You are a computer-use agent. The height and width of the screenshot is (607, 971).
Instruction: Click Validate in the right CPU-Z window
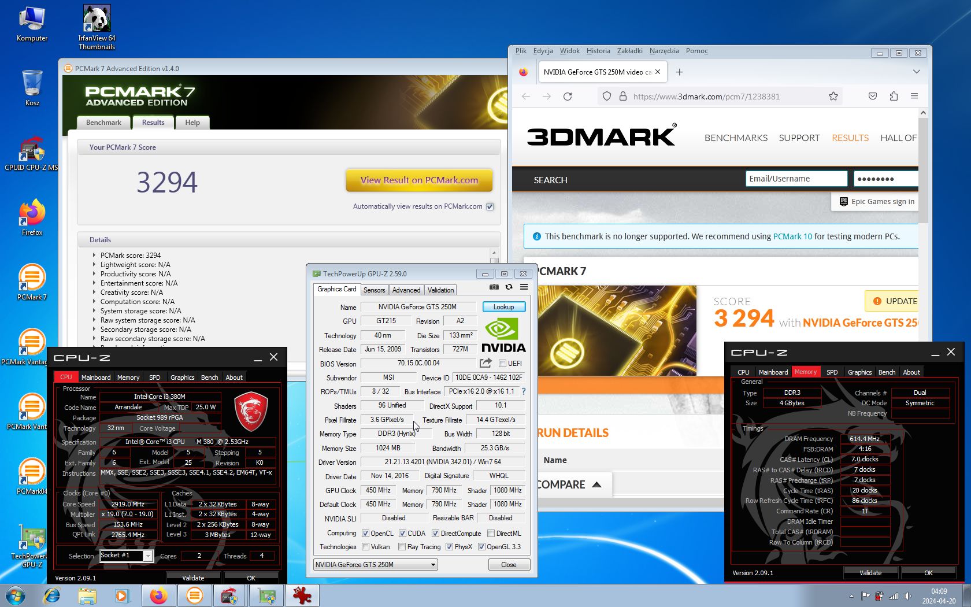click(870, 573)
